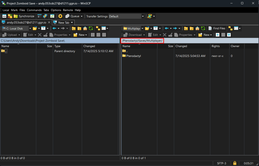259x166 pixels.
Task: Go back in remote panel history
Action: pos(166,28)
